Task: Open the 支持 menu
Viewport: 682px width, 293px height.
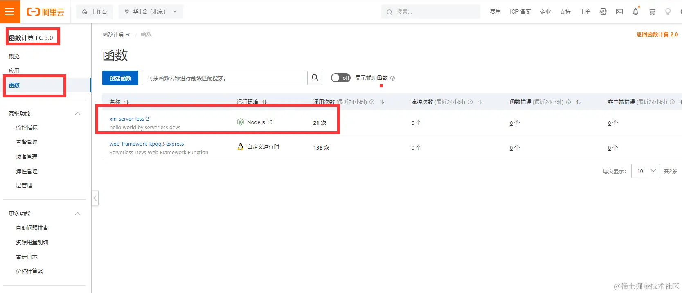Action: [x=565, y=11]
